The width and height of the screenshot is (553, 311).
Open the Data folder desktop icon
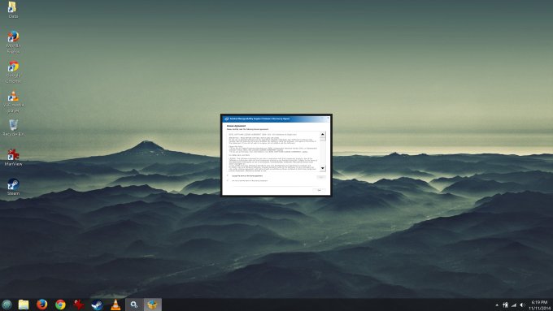click(x=13, y=10)
